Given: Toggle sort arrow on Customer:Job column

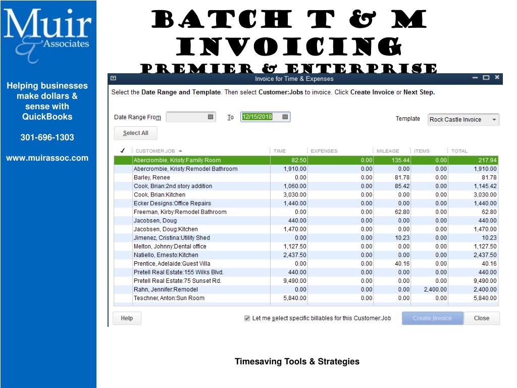Looking at the screenshot, I should pos(180,151).
